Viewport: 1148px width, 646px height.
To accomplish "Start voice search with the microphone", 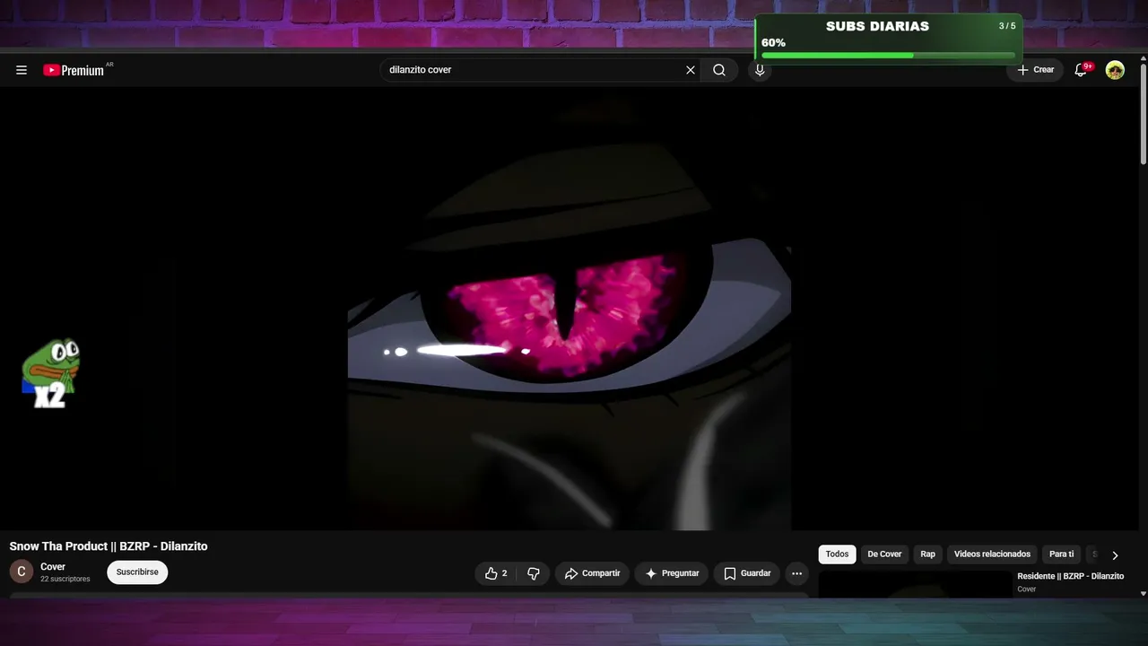I will [760, 70].
